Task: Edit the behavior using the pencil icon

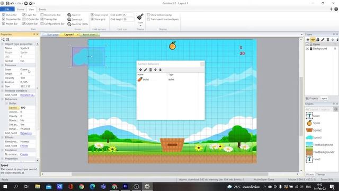Action: click(x=146, y=70)
